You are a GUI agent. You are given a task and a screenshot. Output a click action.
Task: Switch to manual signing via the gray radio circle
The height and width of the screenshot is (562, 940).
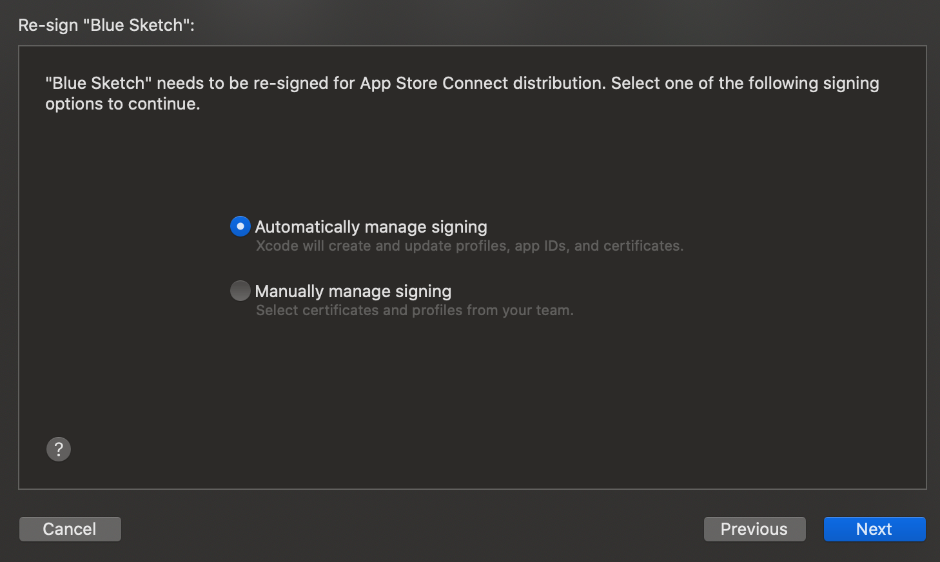tap(240, 291)
